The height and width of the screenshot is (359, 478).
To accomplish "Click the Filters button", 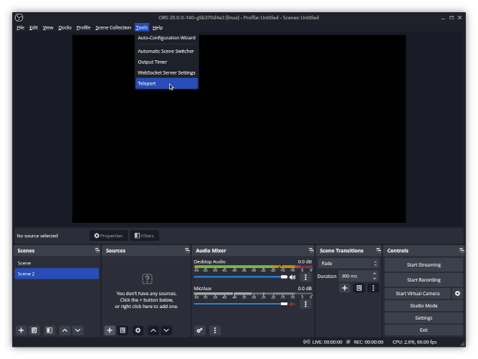I will pyautogui.click(x=144, y=236).
